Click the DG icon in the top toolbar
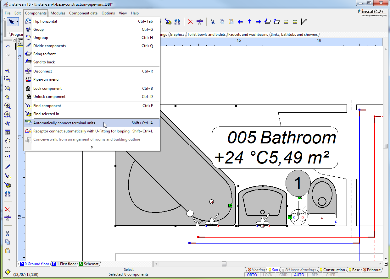The image size is (390, 279). pos(177,22)
